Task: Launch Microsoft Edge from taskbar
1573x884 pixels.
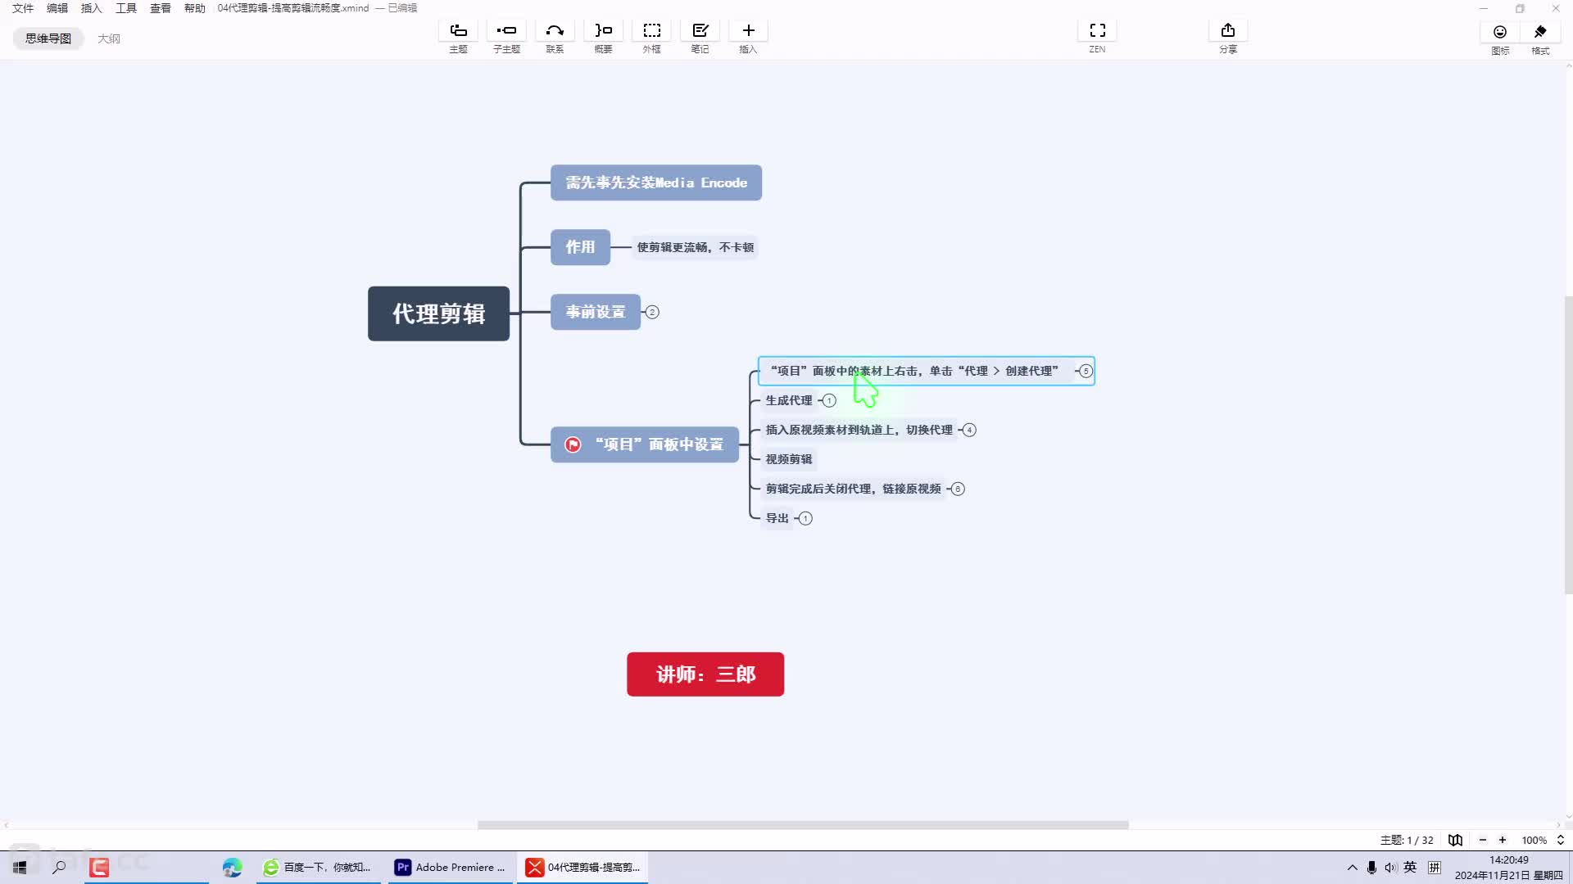Action: point(232,867)
